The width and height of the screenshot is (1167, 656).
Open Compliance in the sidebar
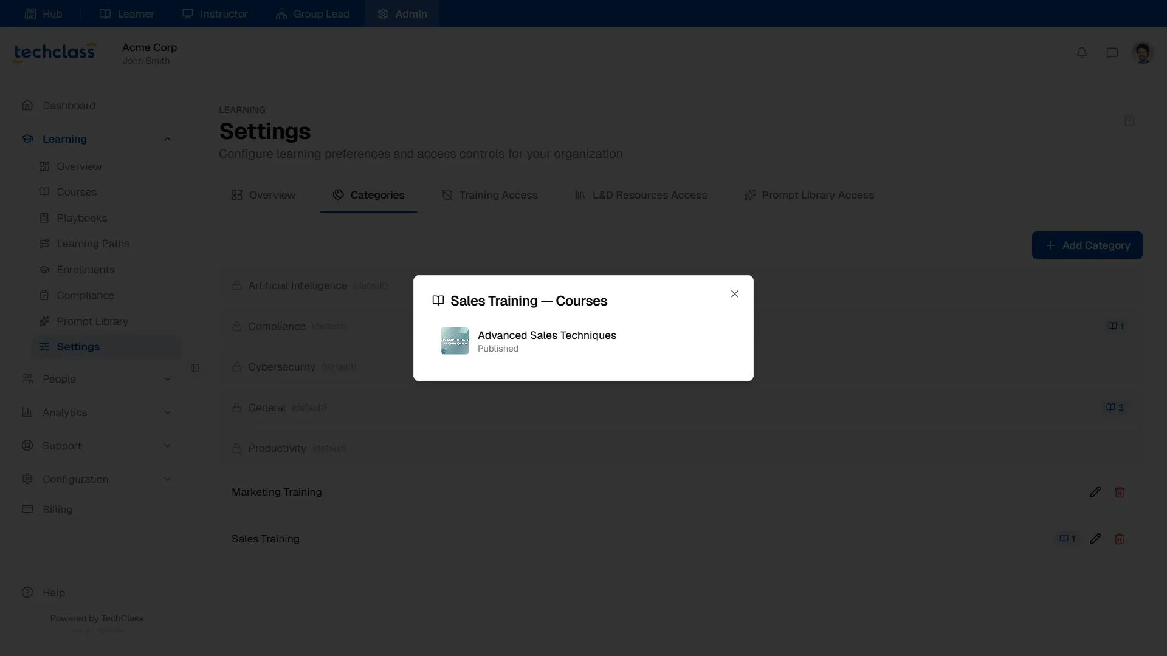[85, 295]
